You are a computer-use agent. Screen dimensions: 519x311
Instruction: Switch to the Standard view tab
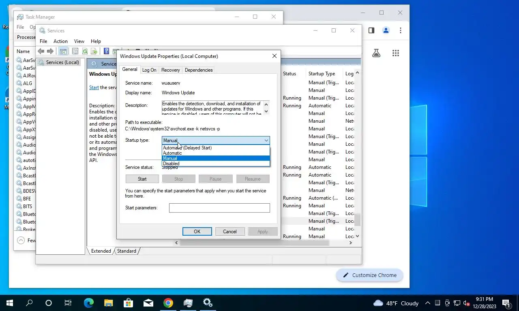point(127,251)
